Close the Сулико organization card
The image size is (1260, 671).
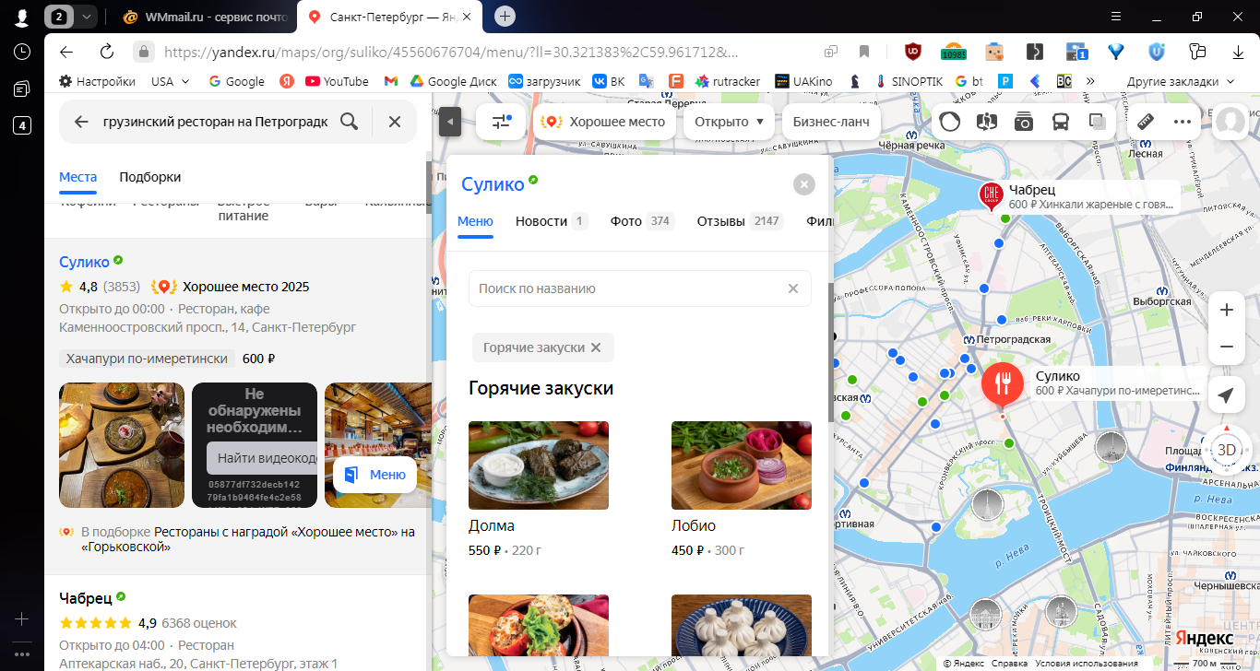804,184
